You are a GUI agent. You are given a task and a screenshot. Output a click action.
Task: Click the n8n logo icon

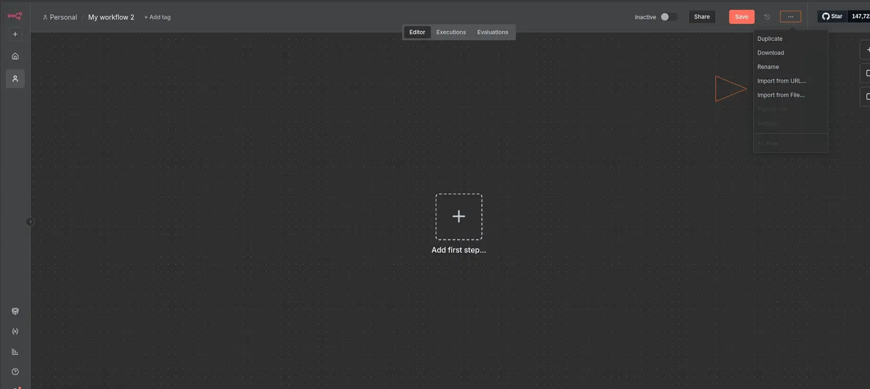coord(15,16)
